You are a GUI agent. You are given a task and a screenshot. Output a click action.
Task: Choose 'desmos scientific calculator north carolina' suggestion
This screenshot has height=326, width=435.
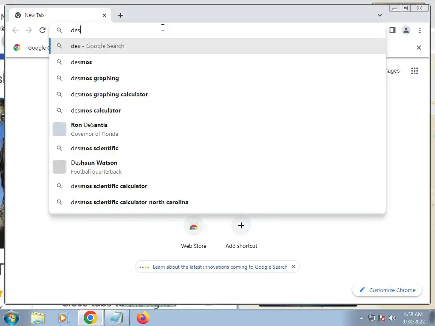[x=217, y=202]
